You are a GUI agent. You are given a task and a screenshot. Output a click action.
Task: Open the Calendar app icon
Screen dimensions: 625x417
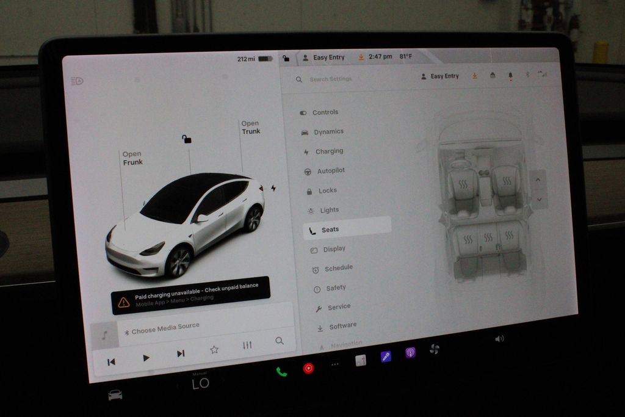(361, 360)
